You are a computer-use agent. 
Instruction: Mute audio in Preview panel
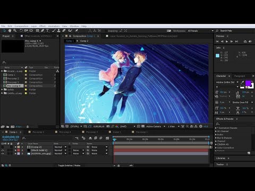tap(250, 41)
